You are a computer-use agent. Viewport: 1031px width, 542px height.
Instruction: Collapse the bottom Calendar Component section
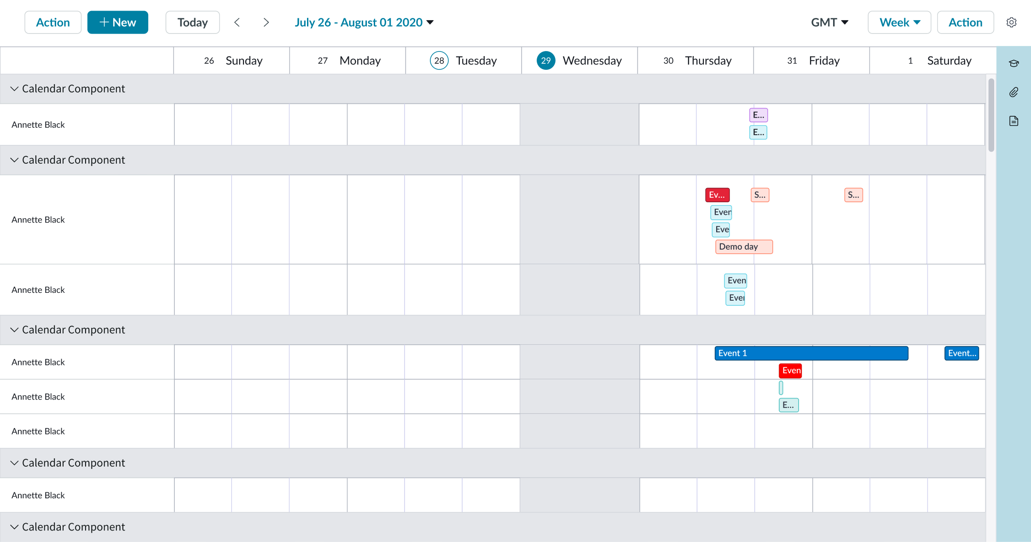(x=14, y=527)
